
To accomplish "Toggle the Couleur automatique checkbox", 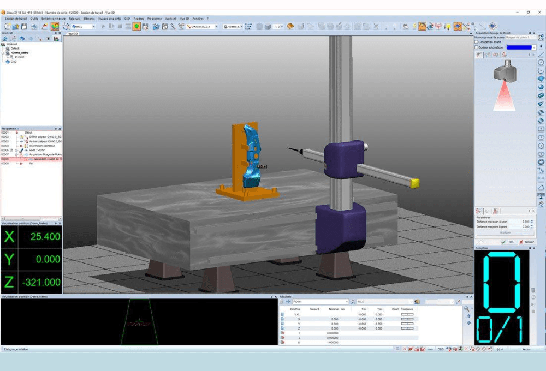I will (476, 47).
